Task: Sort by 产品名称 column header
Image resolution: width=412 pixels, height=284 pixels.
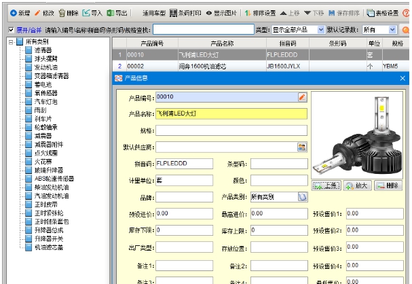Action: [x=223, y=43]
